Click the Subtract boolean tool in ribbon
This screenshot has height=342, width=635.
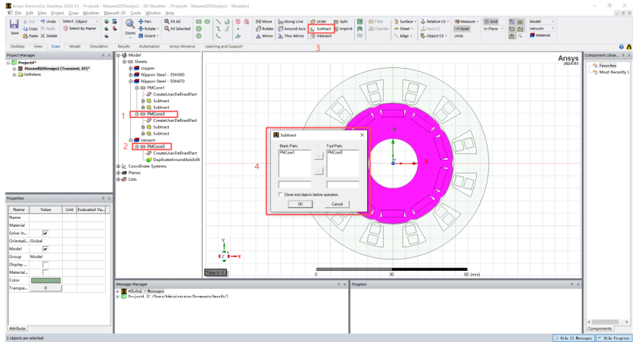click(x=321, y=29)
